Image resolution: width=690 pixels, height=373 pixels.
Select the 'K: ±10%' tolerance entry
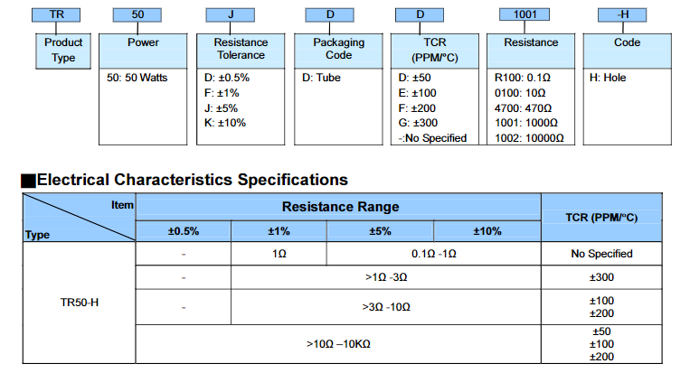click(225, 123)
